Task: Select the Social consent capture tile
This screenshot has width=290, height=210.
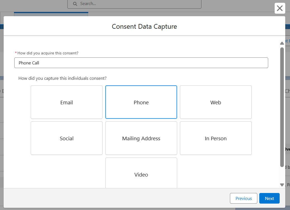Action: [x=66, y=138]
